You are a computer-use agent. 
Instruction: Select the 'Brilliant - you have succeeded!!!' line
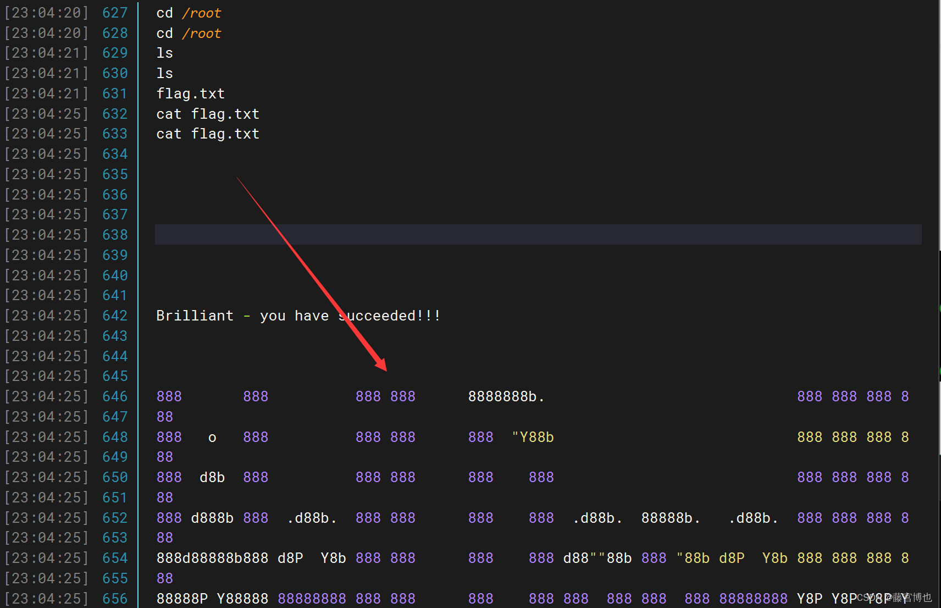pyautogui.click(x=298, y=316)
